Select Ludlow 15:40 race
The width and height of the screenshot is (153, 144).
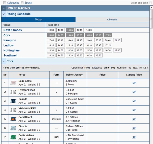[80, 45]
